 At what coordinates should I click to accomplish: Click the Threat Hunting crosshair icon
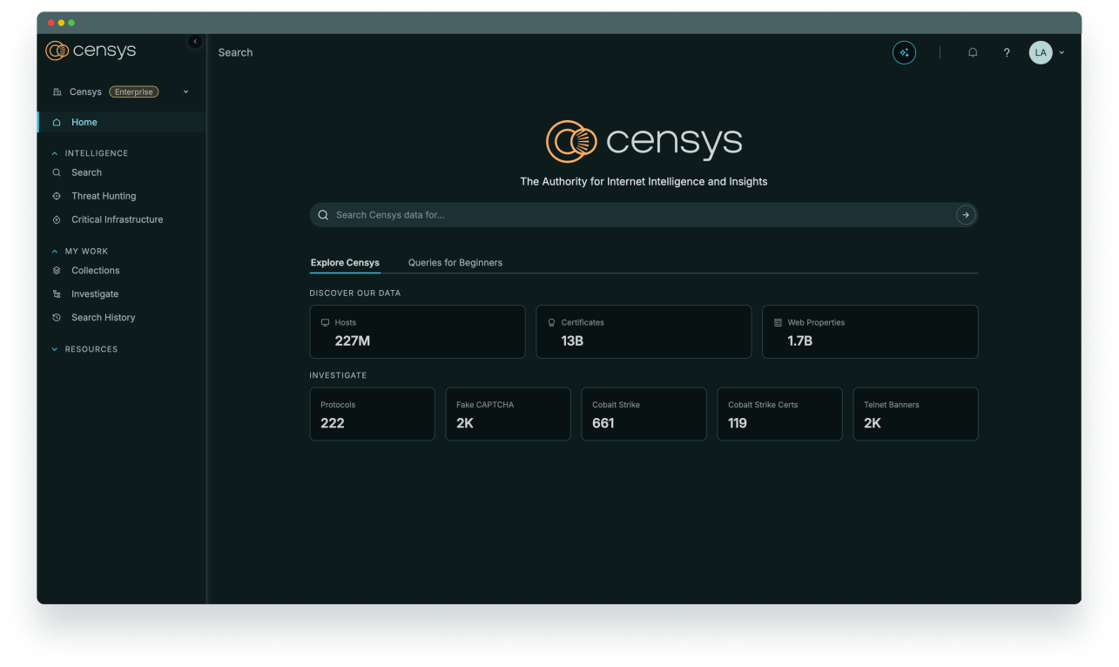coord(57,197)
